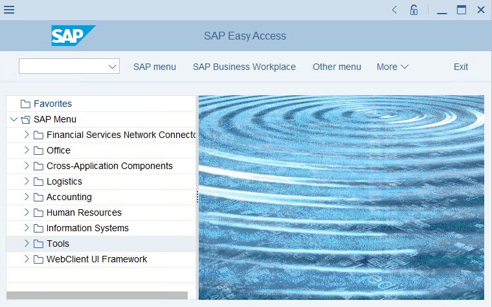The height and width of the screenshot is (307, 492).
Task: Click the SAP logo
Action: [72, 36]
